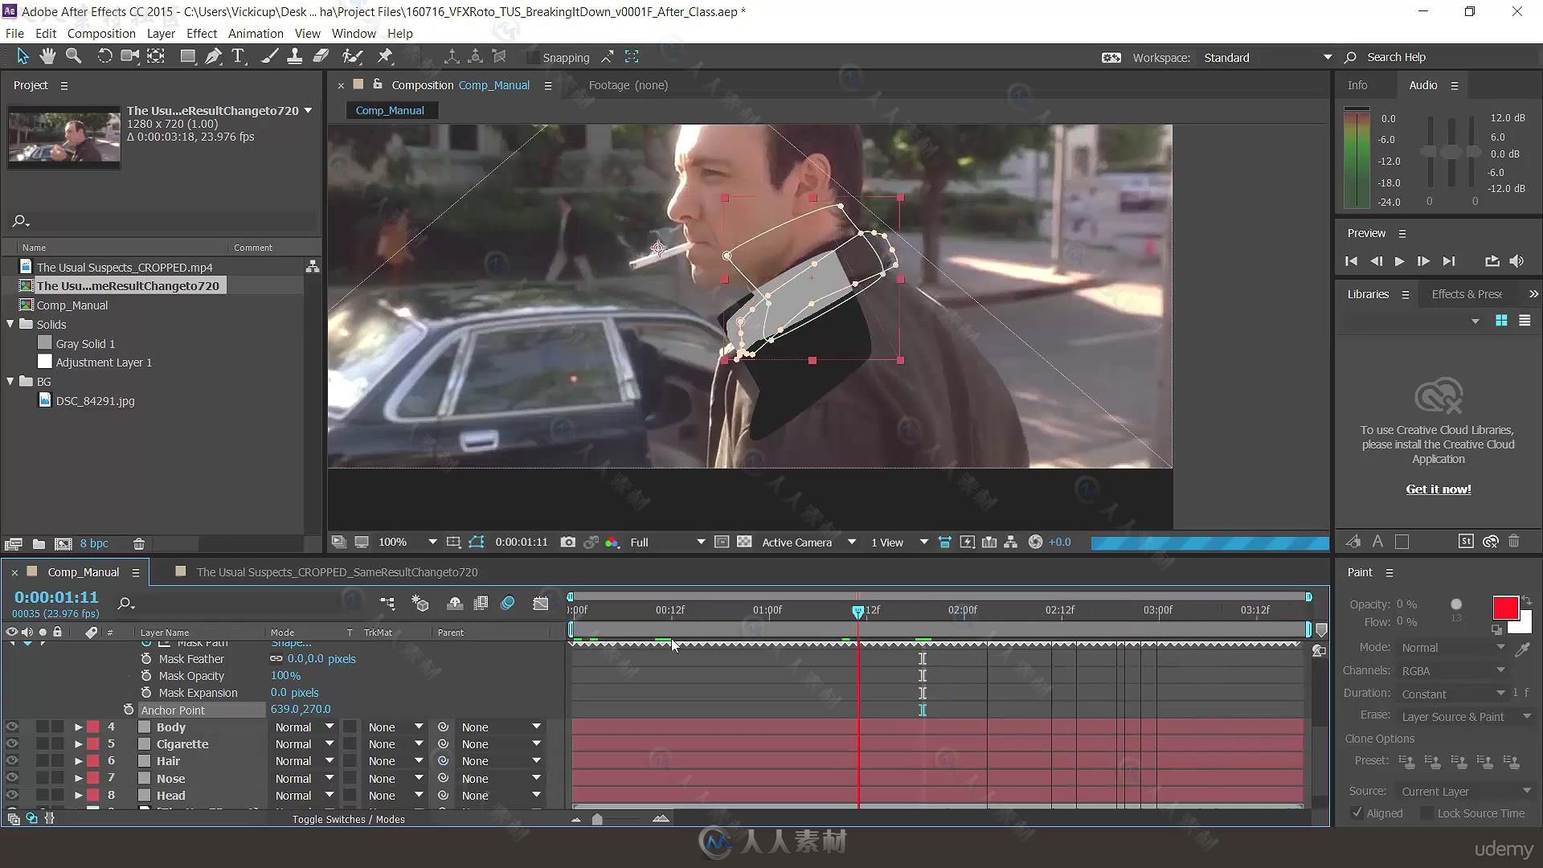Image resolution: width=1543 pixels, height=868 pixels.
Task: Toggle mask and shape path visibility
Action: tap(477, 542)
